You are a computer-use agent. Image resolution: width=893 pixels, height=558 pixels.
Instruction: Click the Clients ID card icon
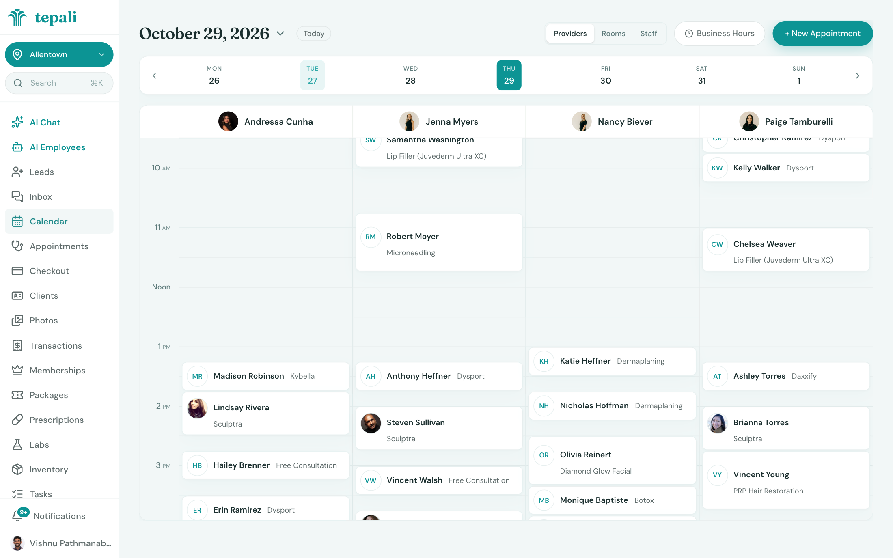click(x=17, y=295)
